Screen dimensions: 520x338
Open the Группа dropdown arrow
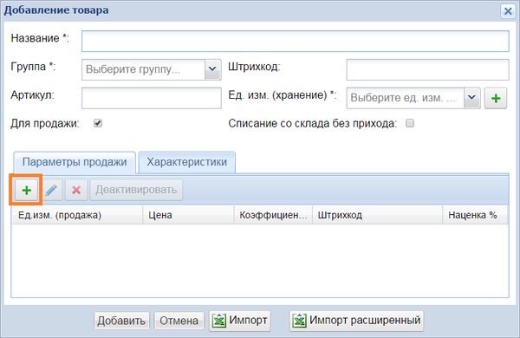point(212,69)
